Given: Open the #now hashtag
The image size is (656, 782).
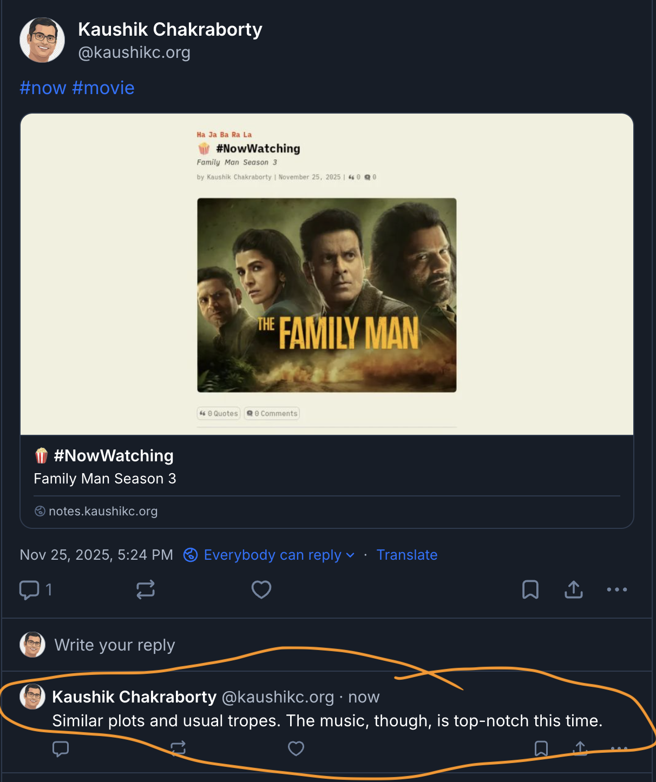Looking at the screenshot, I should click(x=43, y=88).
